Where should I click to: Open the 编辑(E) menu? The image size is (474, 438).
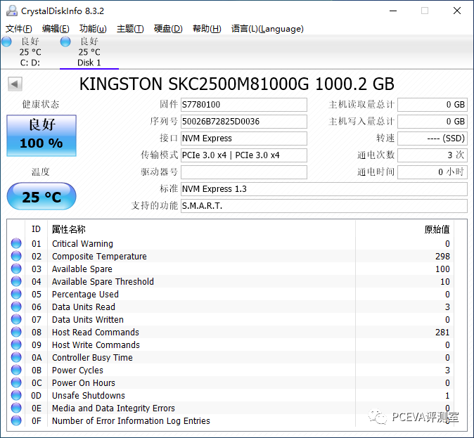(56, 29)
